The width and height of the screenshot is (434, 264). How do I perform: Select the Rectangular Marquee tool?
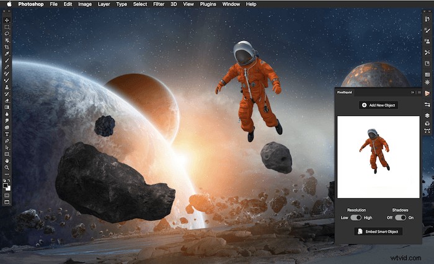point(7,27)
